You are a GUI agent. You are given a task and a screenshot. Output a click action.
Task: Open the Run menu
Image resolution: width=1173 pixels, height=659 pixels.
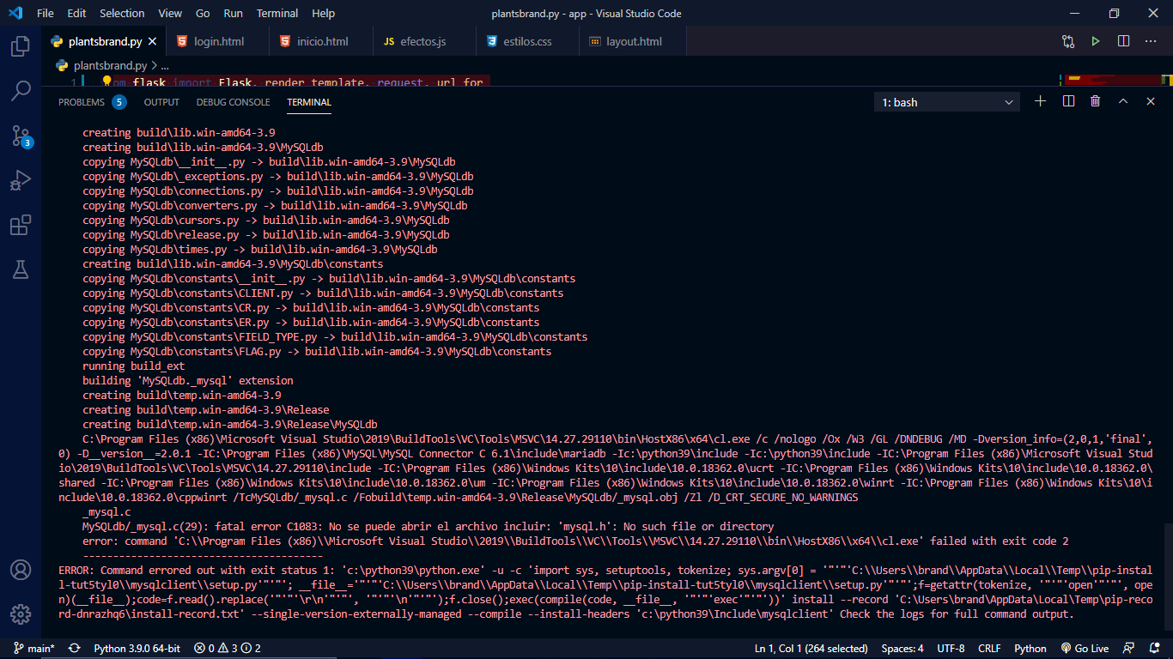[x=233, y=13]
